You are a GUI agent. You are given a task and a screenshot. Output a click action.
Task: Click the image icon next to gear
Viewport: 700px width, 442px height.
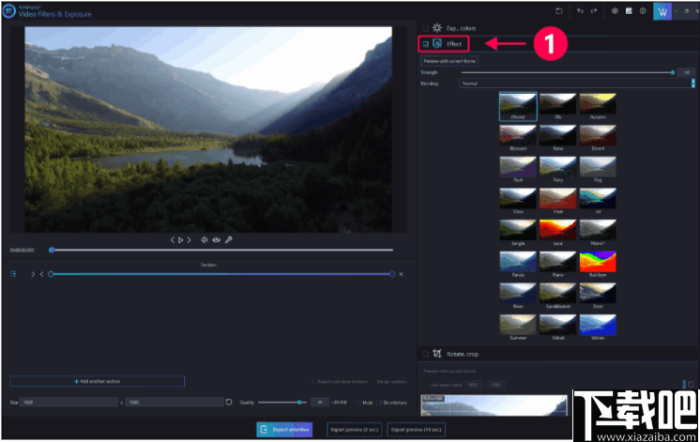click(629, 11)
